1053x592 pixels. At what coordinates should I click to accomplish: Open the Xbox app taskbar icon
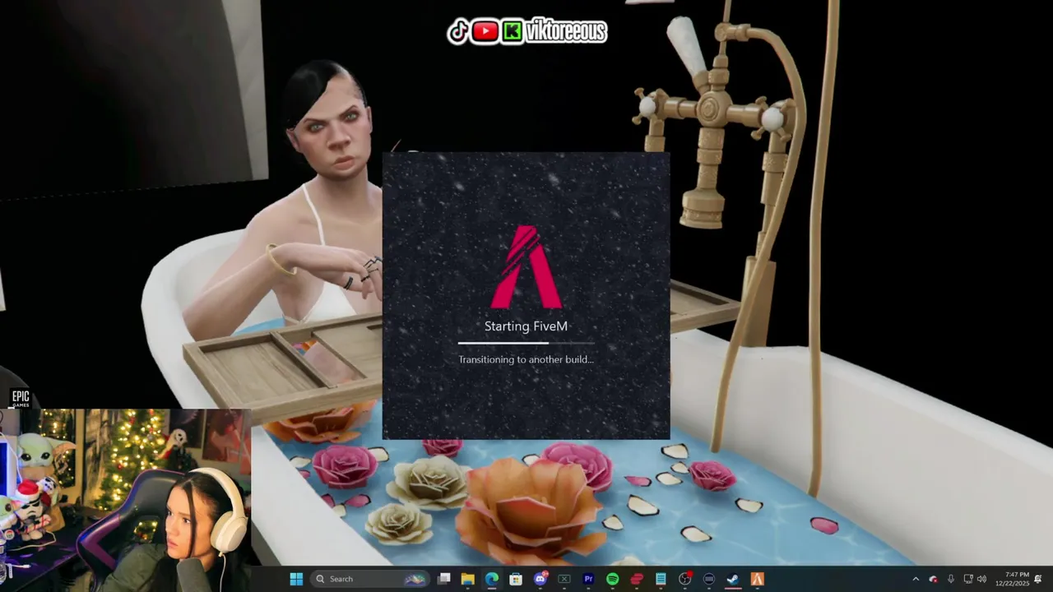tap(564, 579)
